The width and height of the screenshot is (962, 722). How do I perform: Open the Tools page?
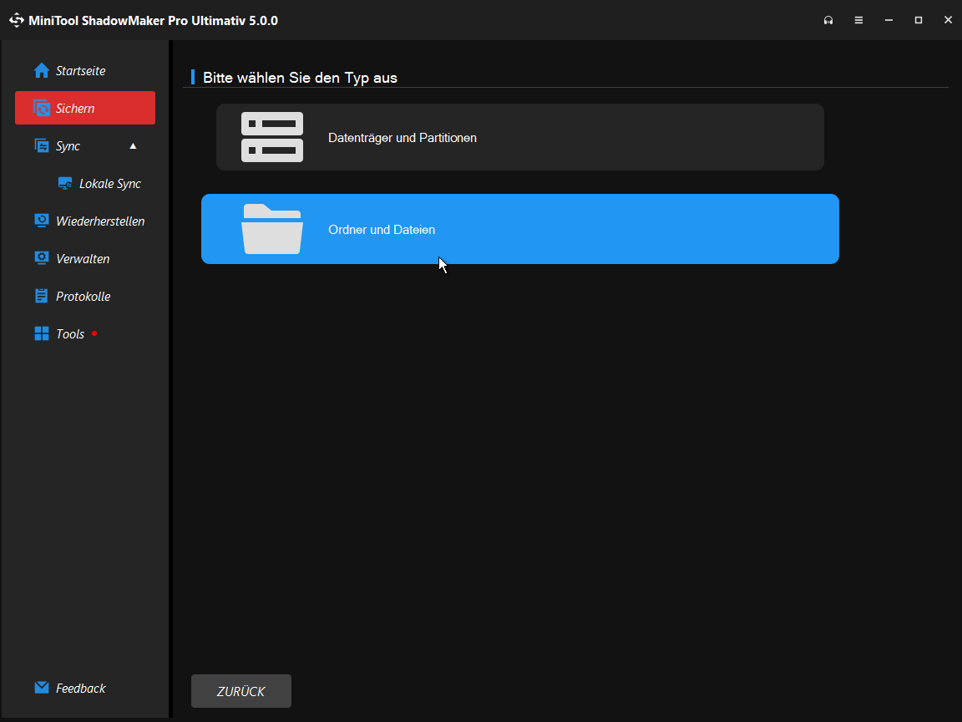click(x=84, y=333)
